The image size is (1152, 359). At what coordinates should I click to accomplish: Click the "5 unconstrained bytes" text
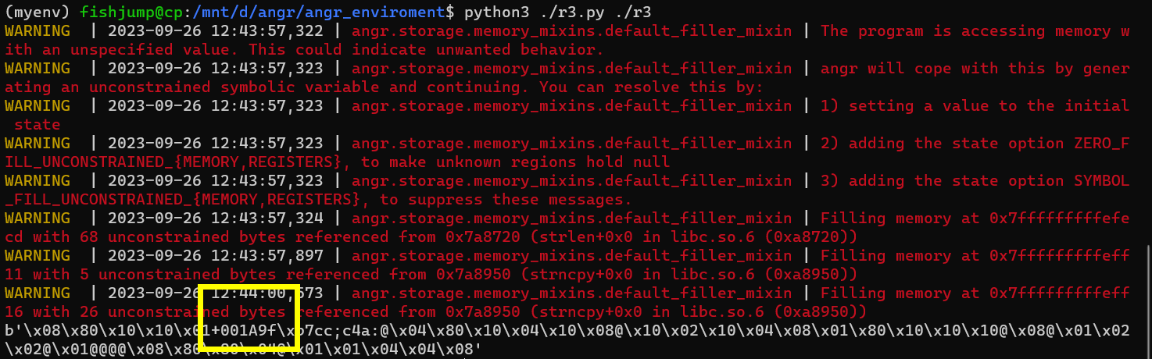coord(177,274)
